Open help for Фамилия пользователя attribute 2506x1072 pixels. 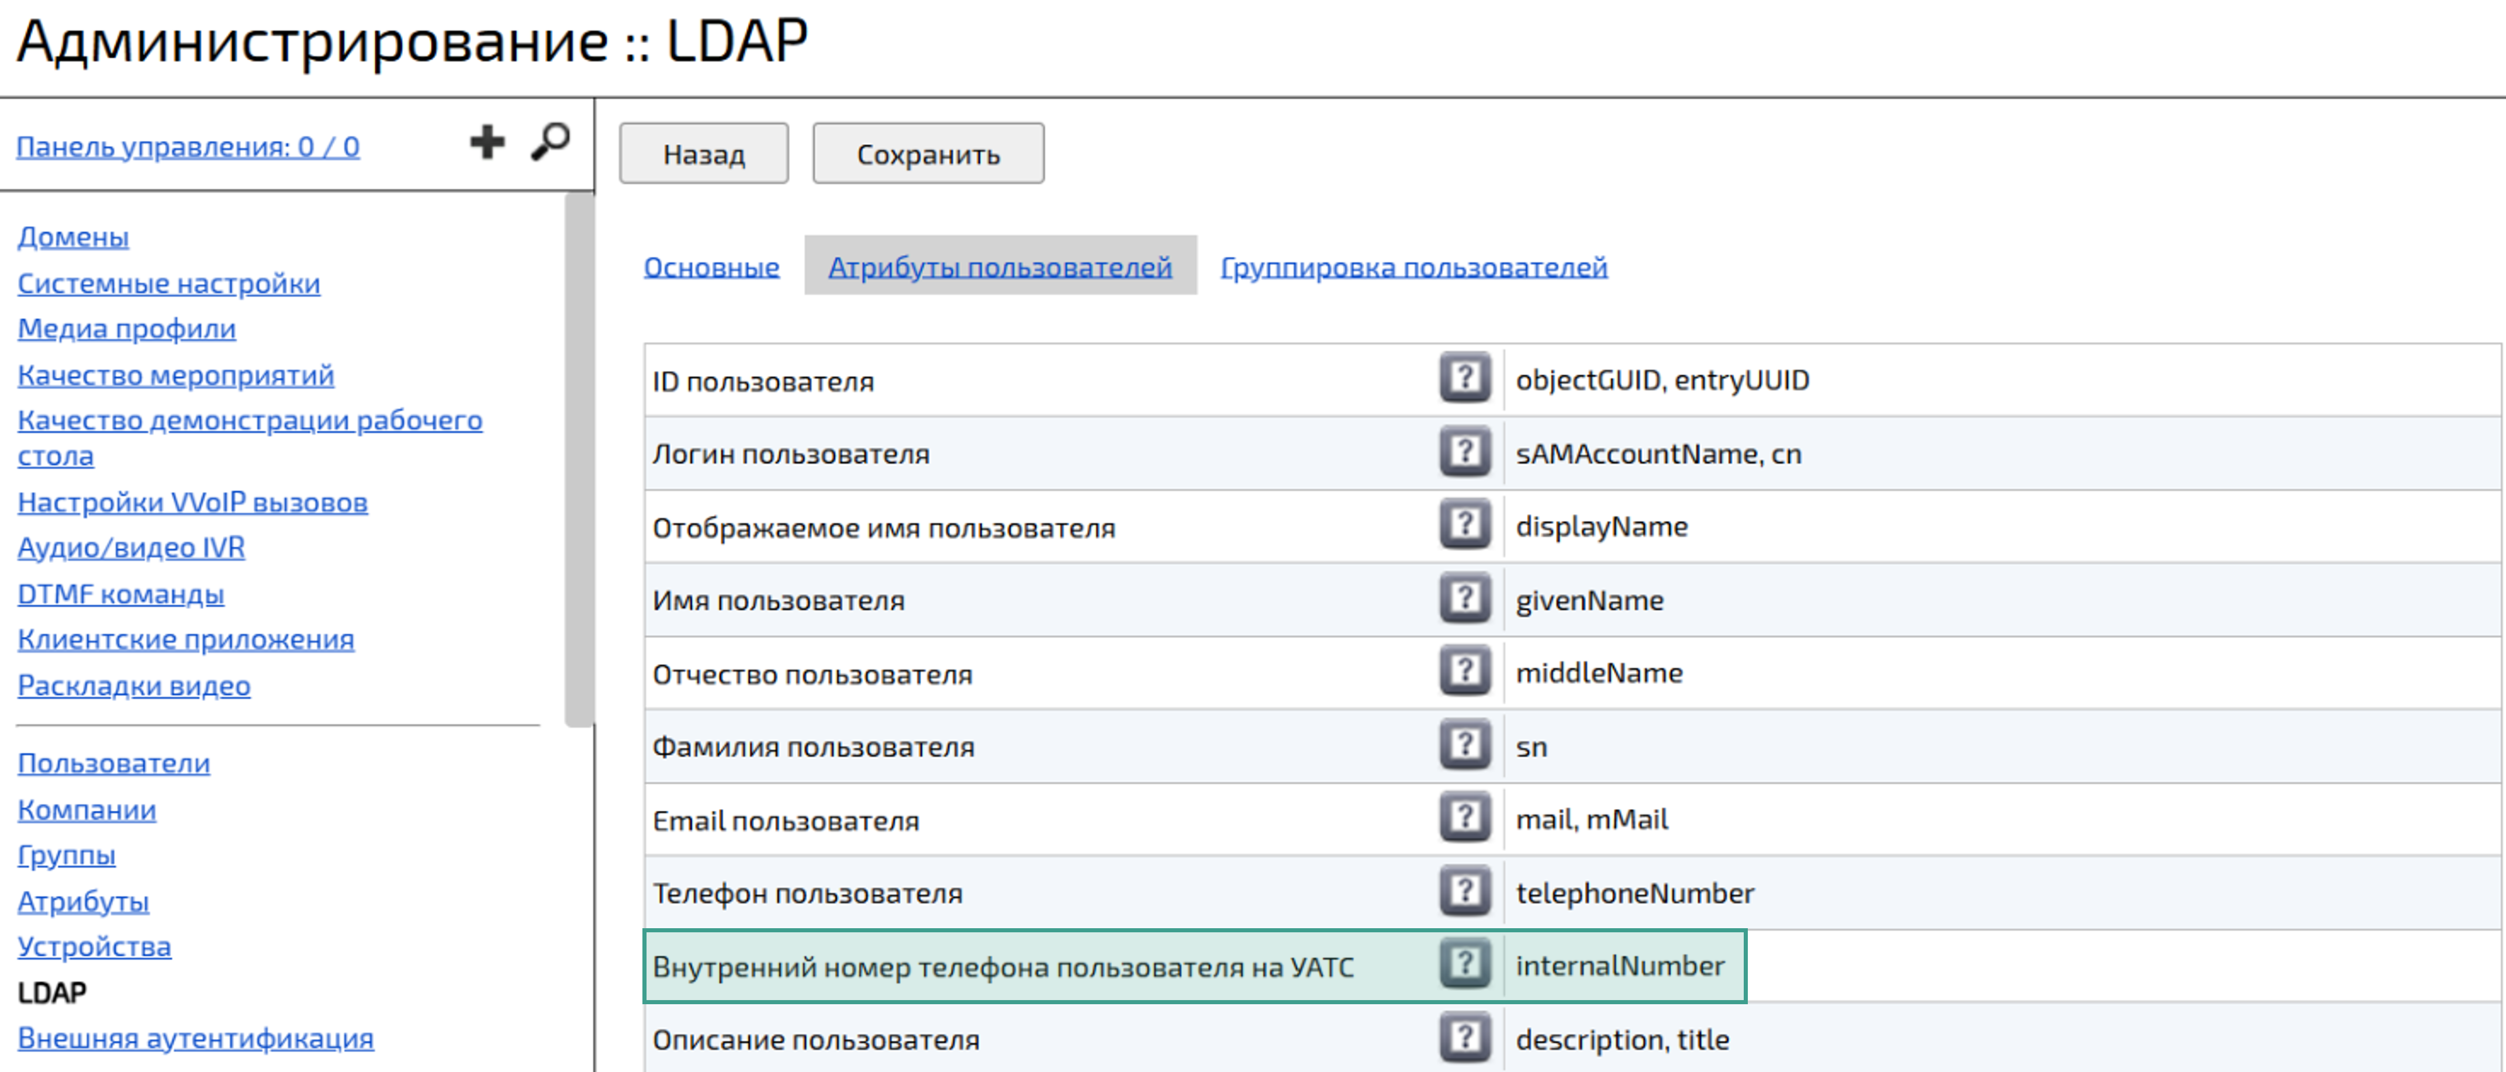pos(1465,745)
